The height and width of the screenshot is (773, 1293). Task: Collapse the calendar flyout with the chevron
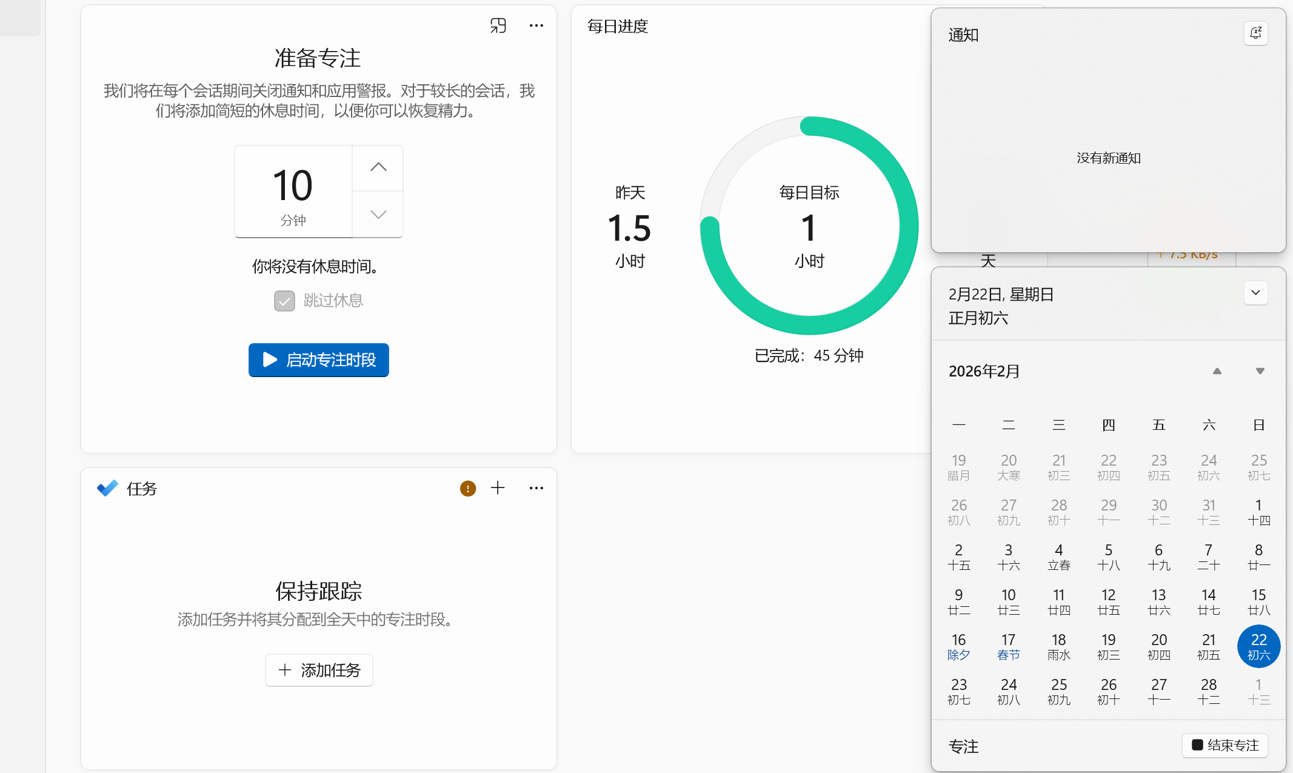(x=1255, y=293)
